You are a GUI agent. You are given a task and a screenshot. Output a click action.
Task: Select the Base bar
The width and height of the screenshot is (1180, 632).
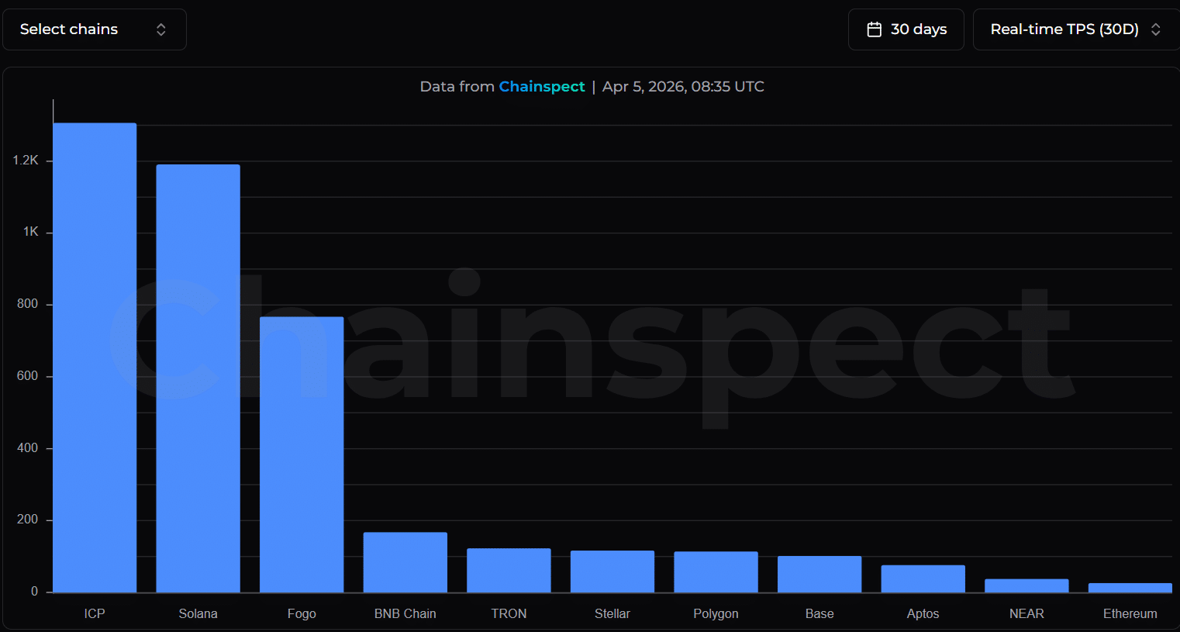tap(819, 574)
